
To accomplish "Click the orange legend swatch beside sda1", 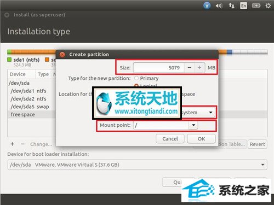I will click(47, 60).
